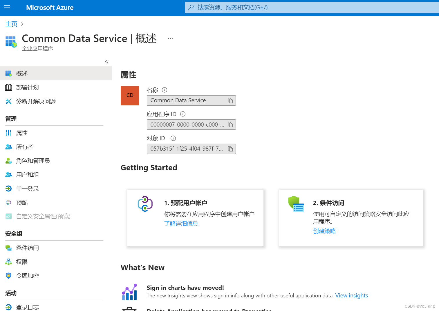Click the 权限 hierarchy icon

pyautogui.click(x=9, y=262)
